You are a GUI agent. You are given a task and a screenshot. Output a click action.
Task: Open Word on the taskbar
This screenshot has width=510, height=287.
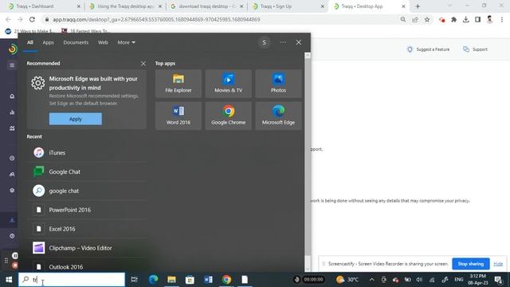pyautogui.click(x=208, y=280)
